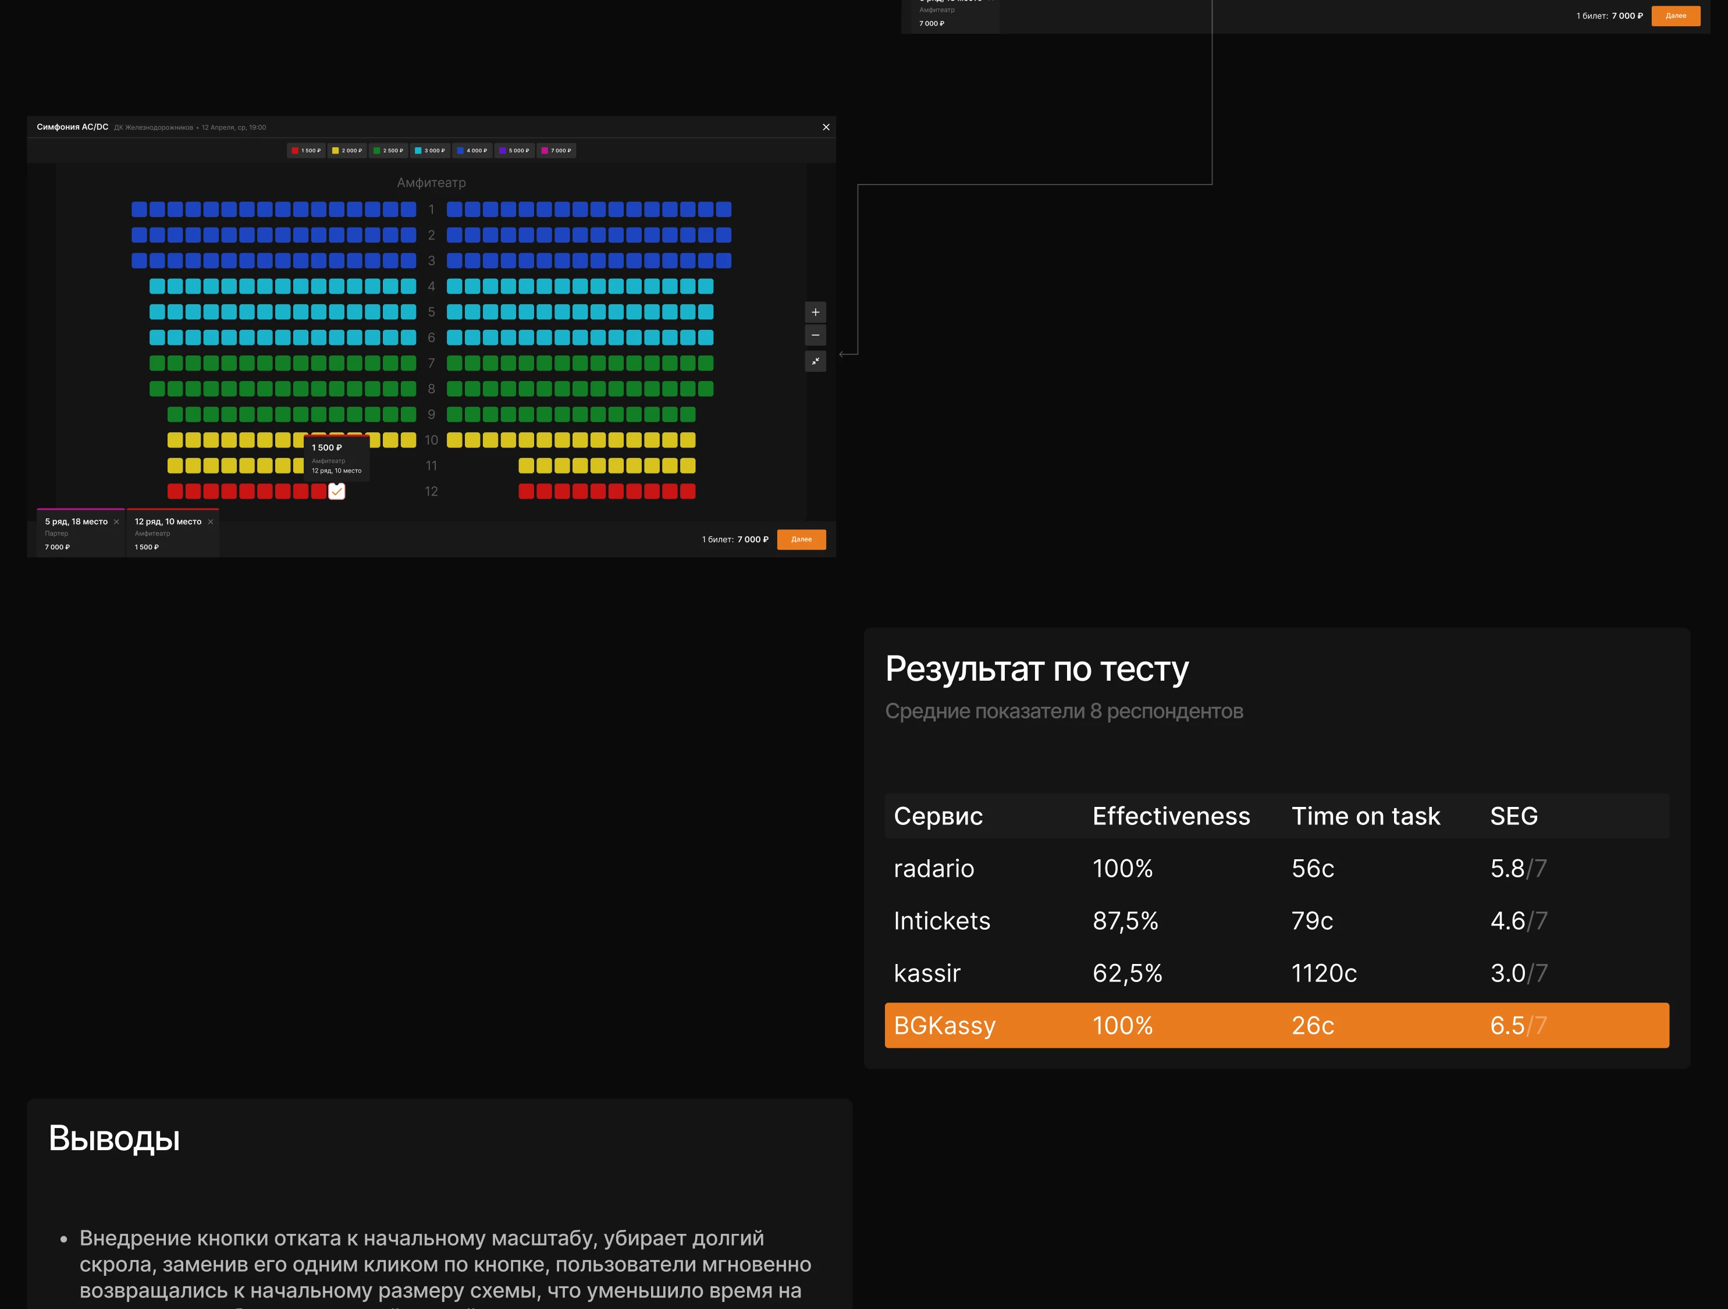Select the leftmost blue seat in row 1

tap(139, 209)
